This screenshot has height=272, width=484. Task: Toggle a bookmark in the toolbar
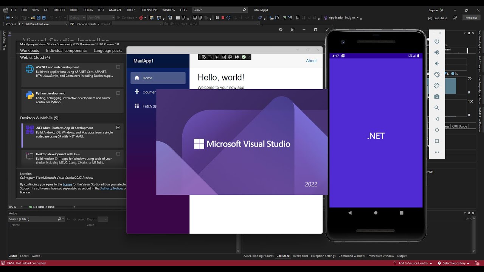pos(298,17)
